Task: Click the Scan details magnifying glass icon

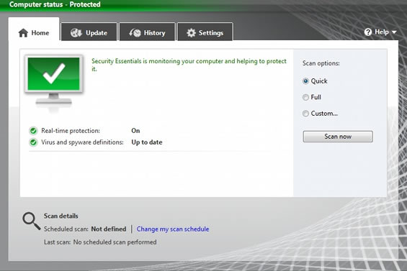Action: pyautogui.click(x=31, y=221)
